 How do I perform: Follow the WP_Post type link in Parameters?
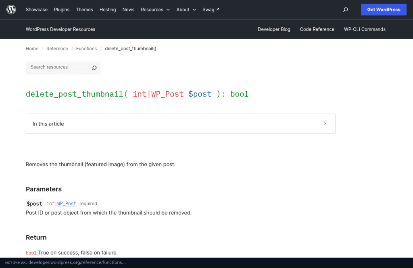(x=67, y=204)
